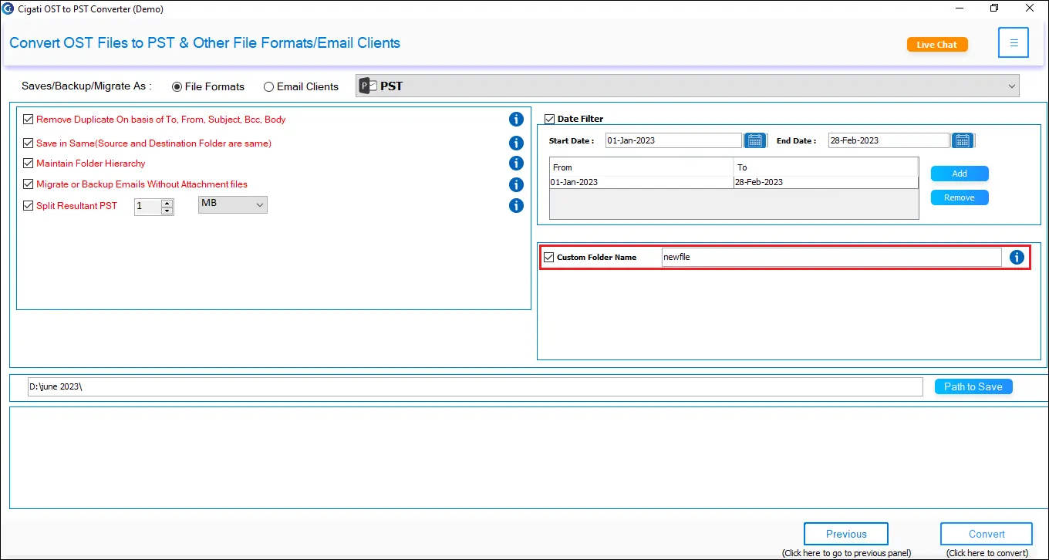Increase split size with up arrow
Viewport: 1049px width, 560px height.
(x=167, y=203)
